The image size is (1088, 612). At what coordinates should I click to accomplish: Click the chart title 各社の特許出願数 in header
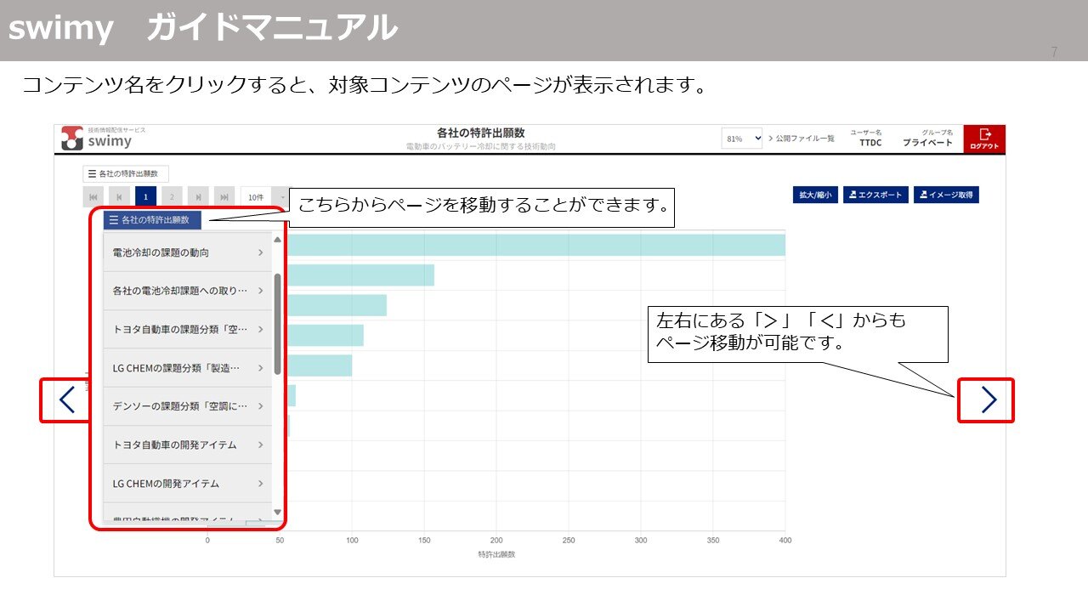point(480,133)
